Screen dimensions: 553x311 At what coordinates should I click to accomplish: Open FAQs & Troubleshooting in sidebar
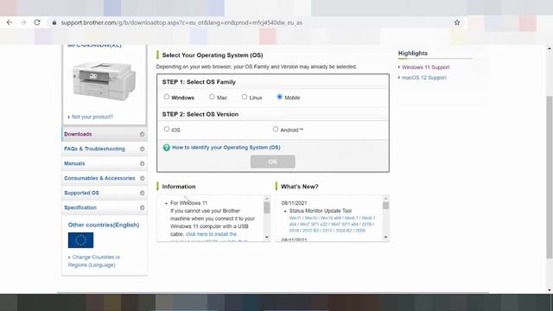(105, 149)
